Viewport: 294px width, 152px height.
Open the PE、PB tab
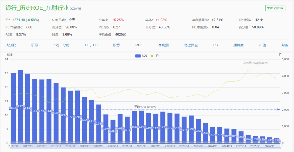91,45
